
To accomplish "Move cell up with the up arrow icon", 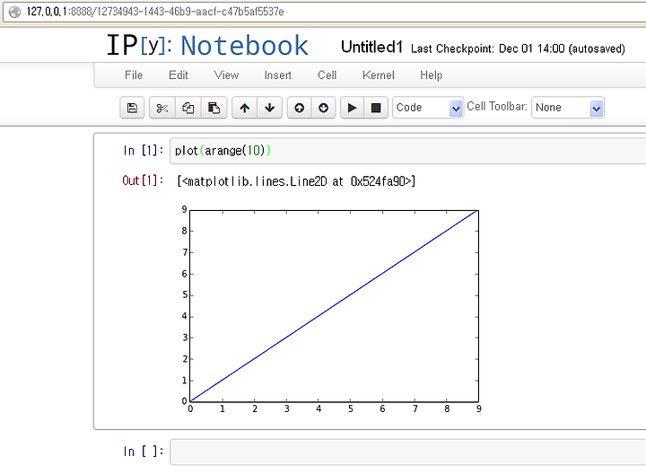I will coord(245,108).
